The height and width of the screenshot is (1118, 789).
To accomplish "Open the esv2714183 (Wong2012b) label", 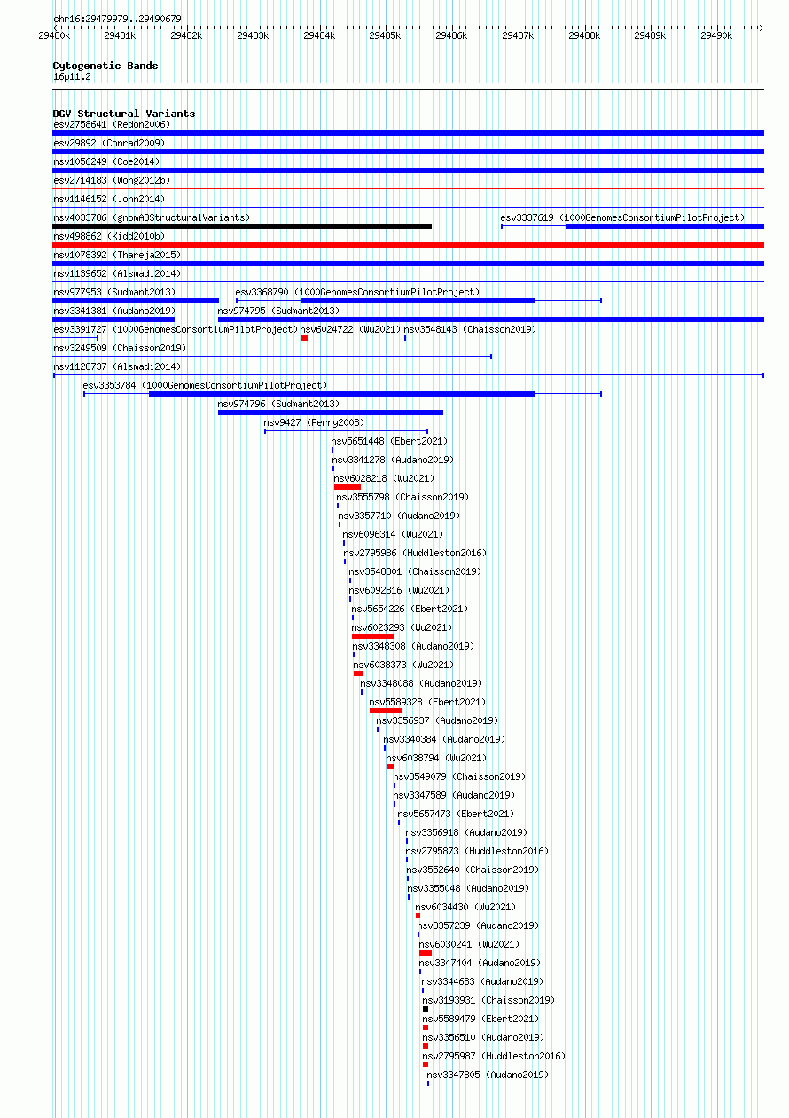I will 112,180.
